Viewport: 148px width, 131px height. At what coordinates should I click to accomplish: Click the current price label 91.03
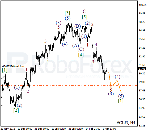142,69
